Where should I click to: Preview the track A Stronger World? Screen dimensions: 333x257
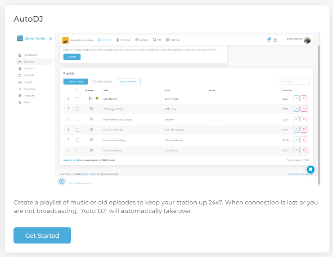tap(92, 109)
